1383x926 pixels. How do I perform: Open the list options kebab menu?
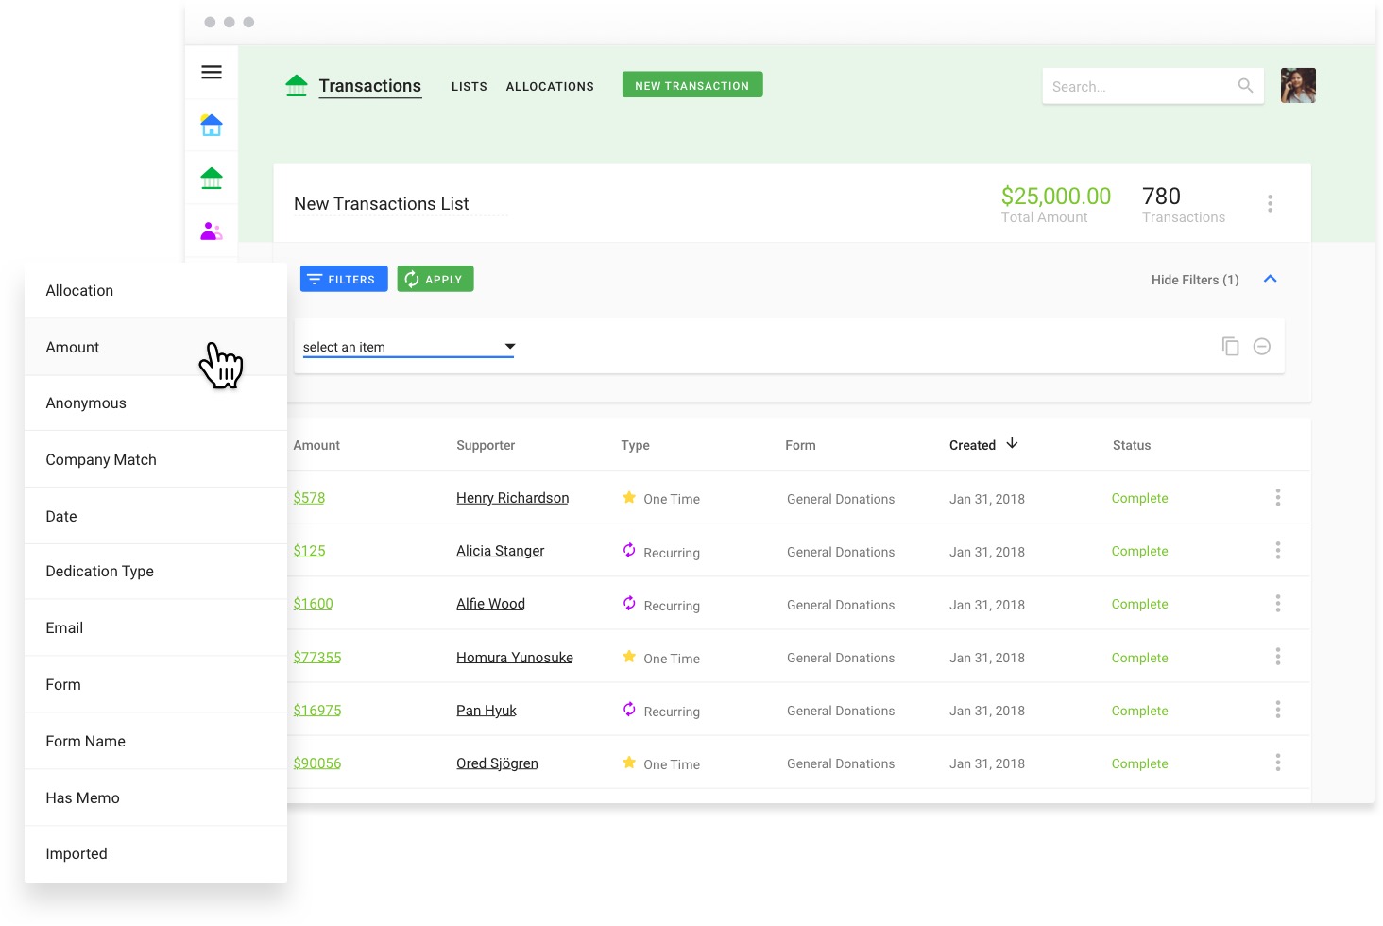point(1271,202)
